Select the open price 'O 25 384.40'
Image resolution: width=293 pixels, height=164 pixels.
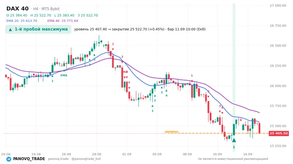(16, 15)
